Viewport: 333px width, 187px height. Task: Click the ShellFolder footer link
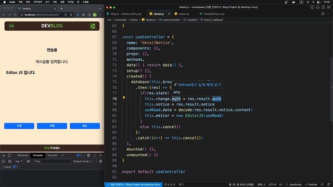[52, 148]
